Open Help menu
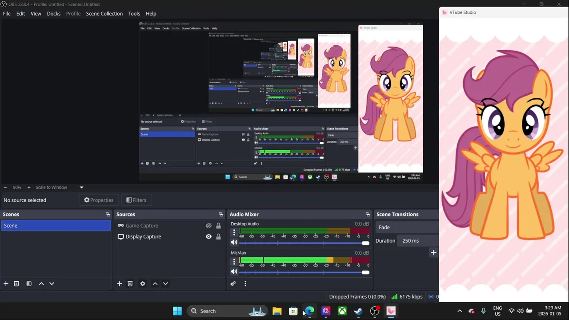 [151, 14]
